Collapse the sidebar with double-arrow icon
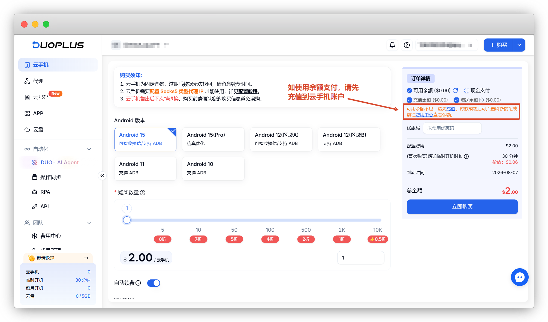Viewport: 548px width, 322px height. point(102,176)
